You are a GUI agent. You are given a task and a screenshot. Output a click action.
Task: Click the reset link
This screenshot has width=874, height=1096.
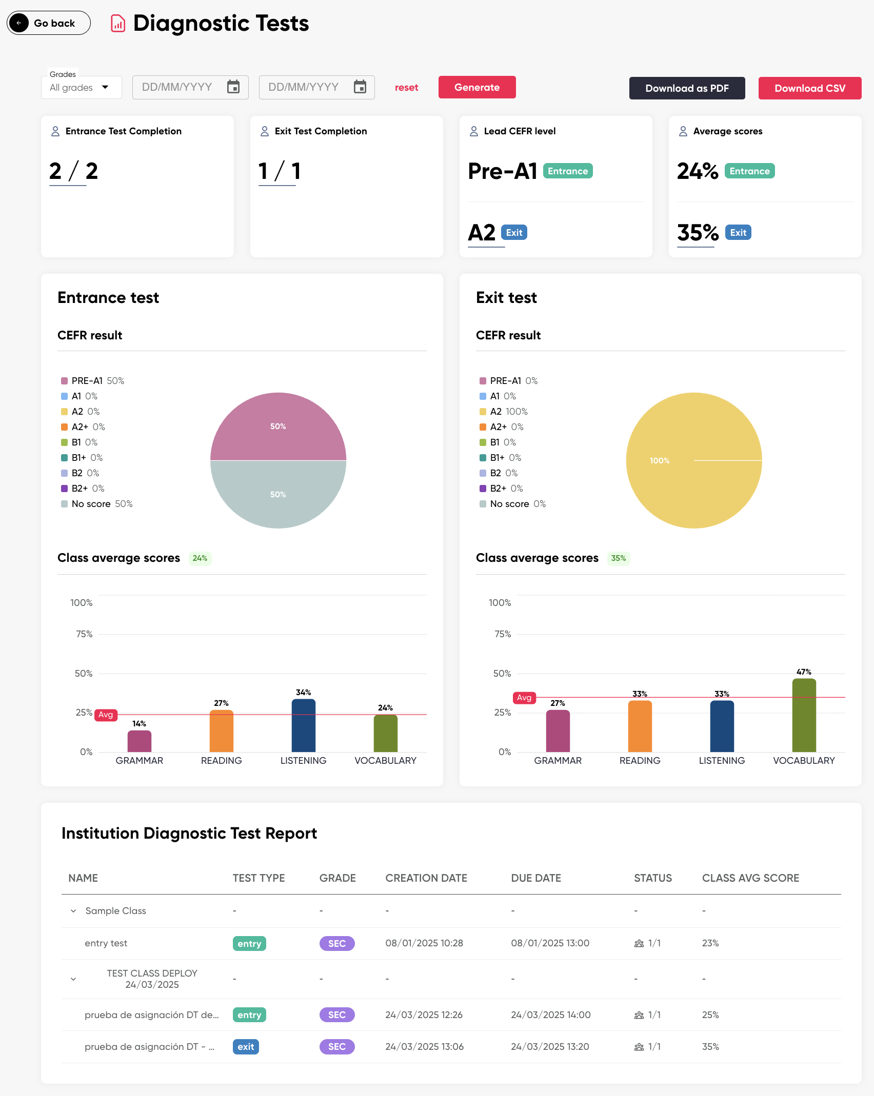tap(406, 88)
